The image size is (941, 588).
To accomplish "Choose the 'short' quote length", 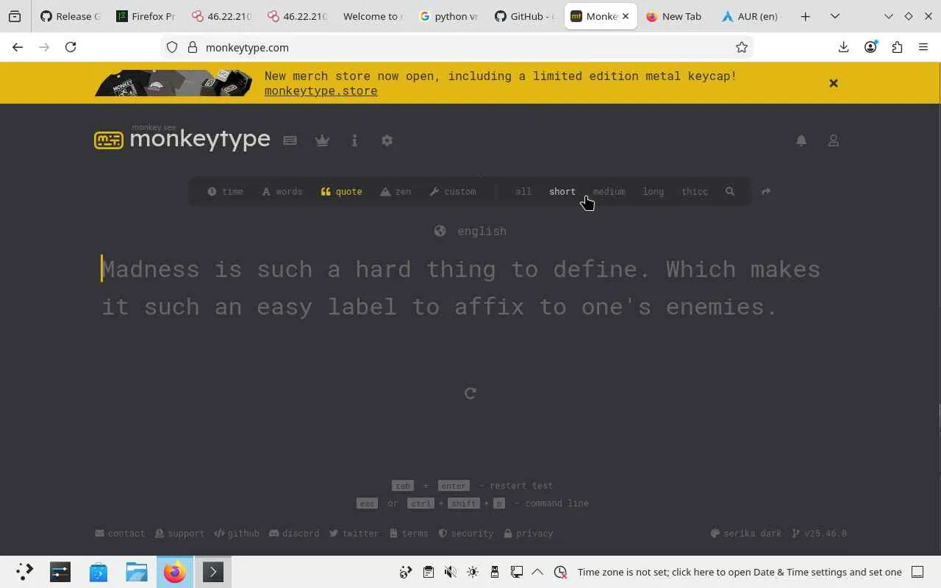I will click(562, 191).
